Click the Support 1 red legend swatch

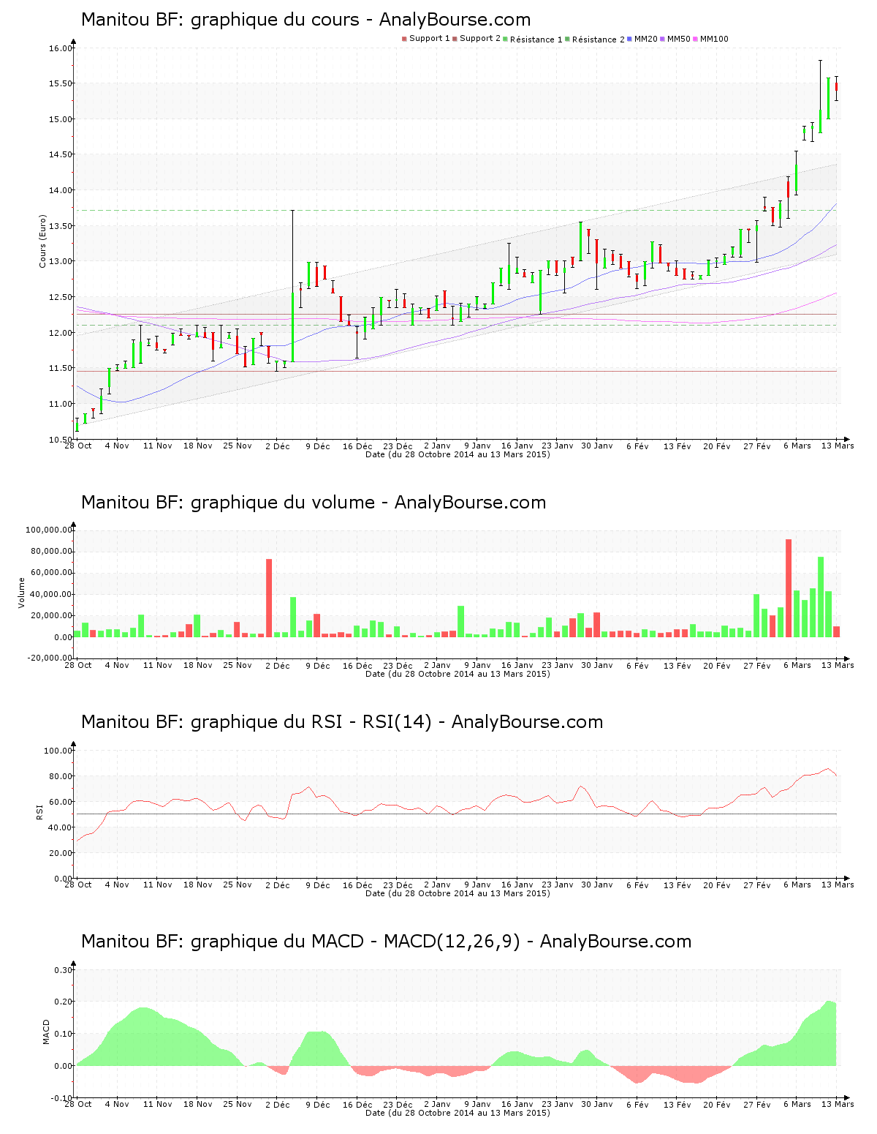tap(404, 39)
